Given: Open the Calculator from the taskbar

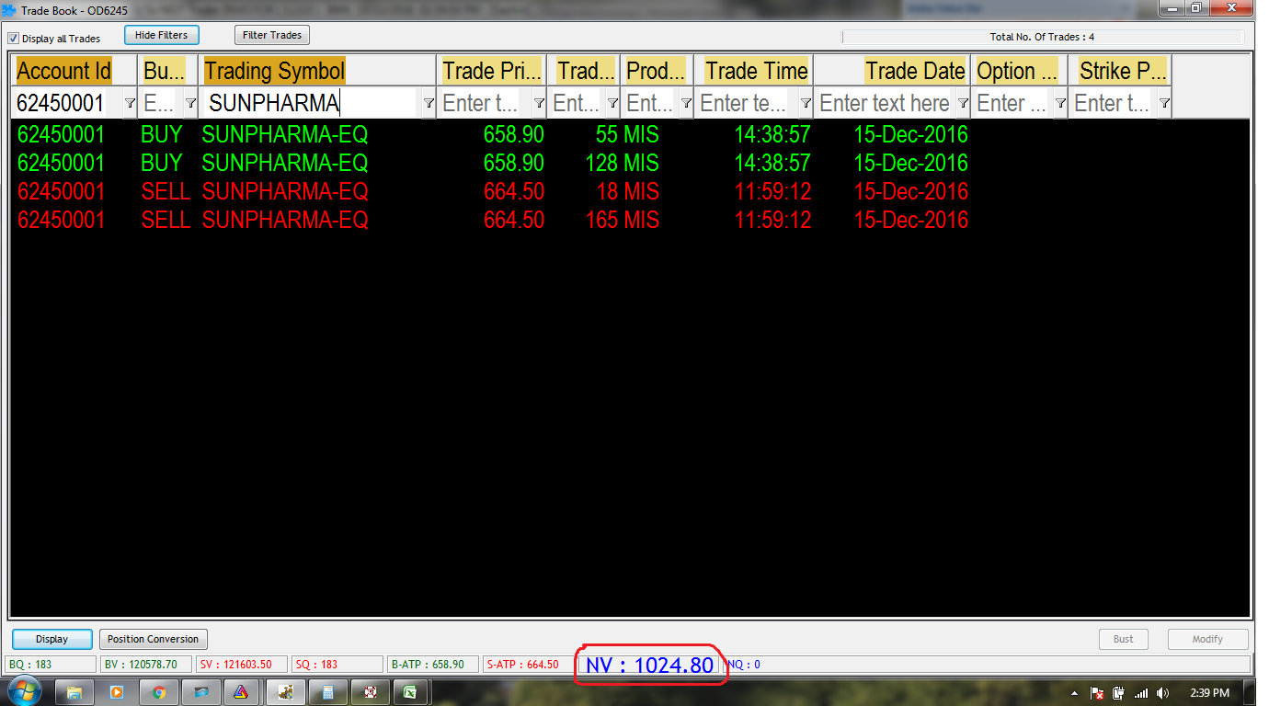Looking at the screenshot, I should pyautogui.click(x=328, y=692).
